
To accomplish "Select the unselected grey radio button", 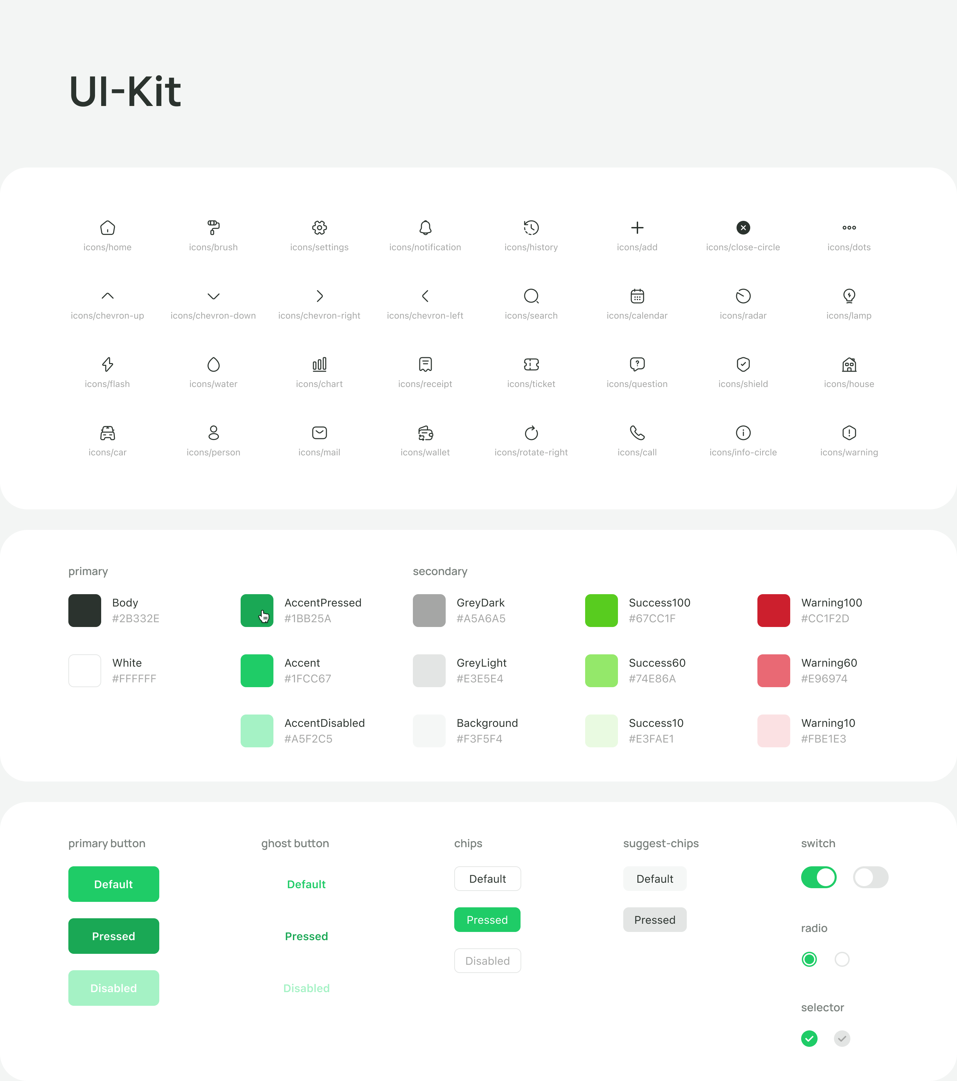I will point(842,959).
